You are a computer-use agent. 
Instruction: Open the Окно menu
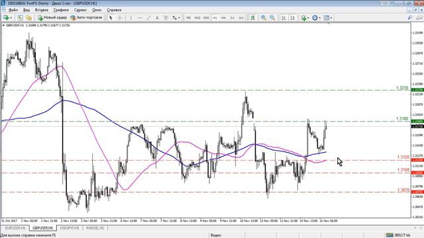pyautogui.click(x=97, y=10)
